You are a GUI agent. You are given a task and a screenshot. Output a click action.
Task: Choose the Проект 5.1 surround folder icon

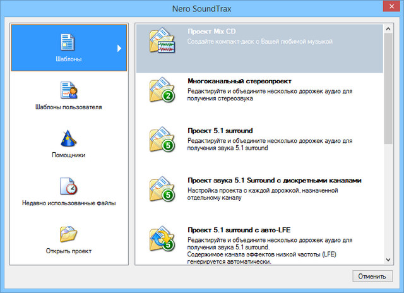click(162, 139)
